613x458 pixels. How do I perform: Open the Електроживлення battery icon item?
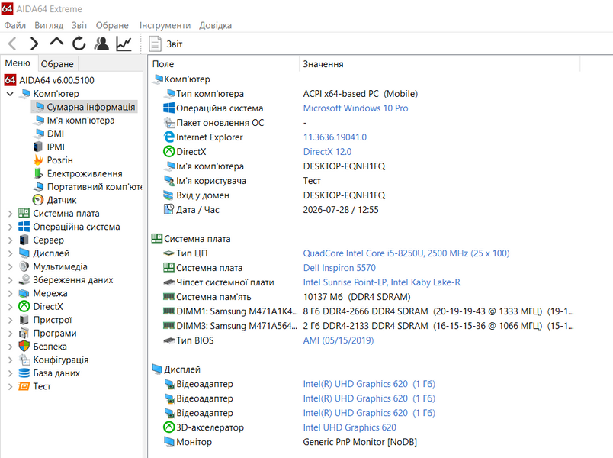tap(38, 173)
